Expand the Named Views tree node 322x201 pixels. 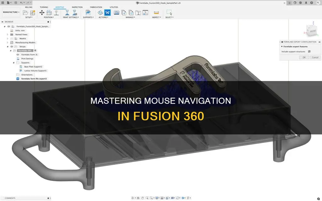(8, 35)
